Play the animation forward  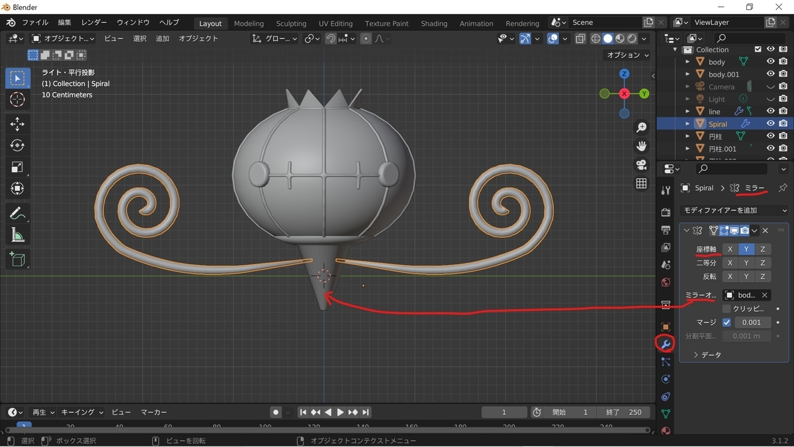point(340,412)
